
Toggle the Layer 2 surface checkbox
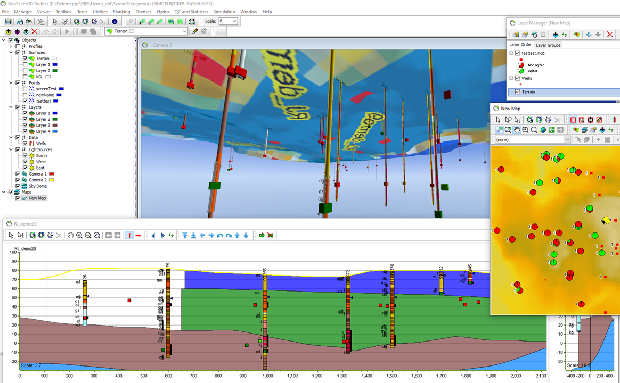pos(25,71)
